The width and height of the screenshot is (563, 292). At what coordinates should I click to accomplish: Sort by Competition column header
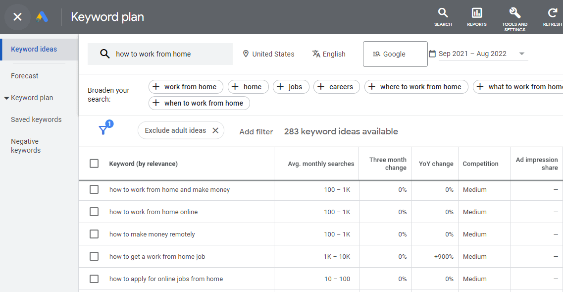[x=480, y=164]
